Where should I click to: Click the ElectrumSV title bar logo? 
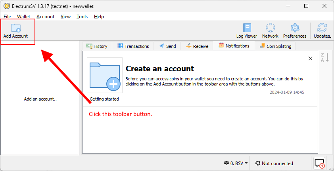(x=7, y=6)
